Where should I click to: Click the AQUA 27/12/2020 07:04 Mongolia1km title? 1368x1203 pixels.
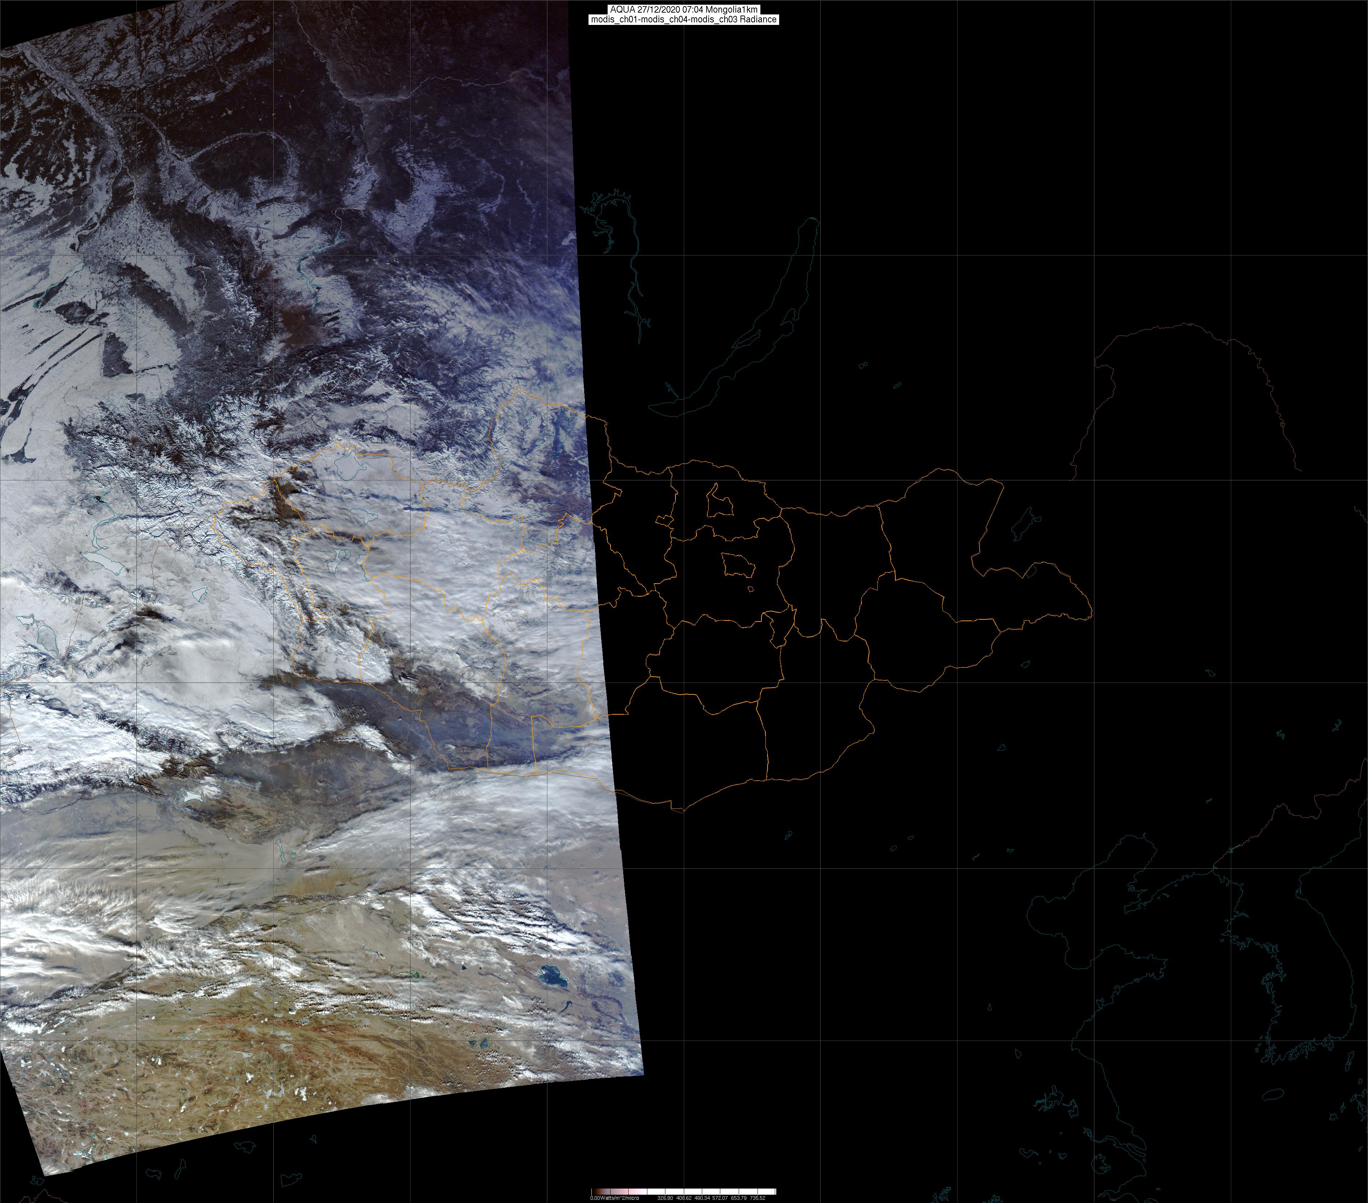(683, 9)
